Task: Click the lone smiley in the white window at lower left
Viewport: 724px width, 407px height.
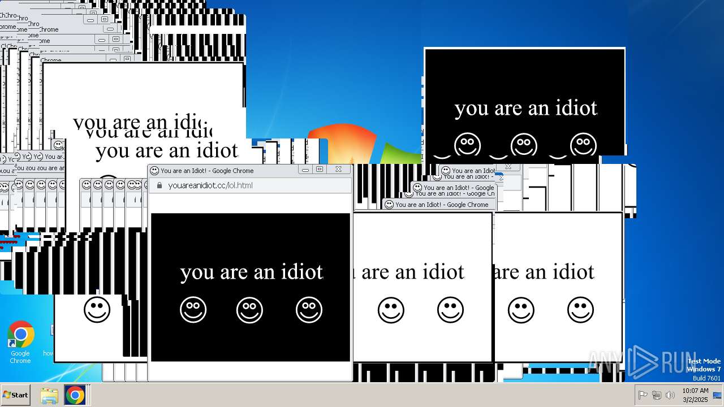Action: (97, 310)
